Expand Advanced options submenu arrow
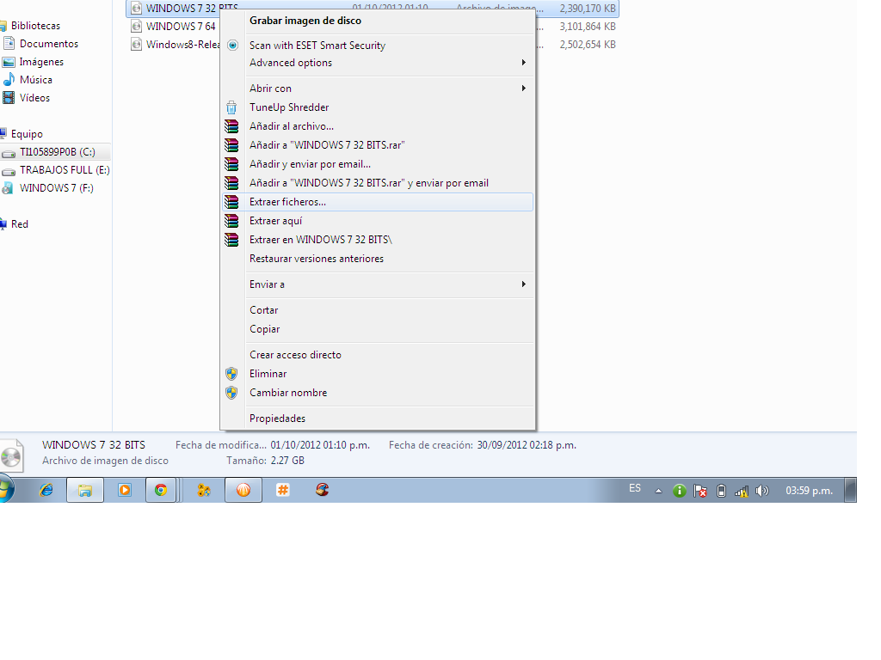 coord(524,62)
